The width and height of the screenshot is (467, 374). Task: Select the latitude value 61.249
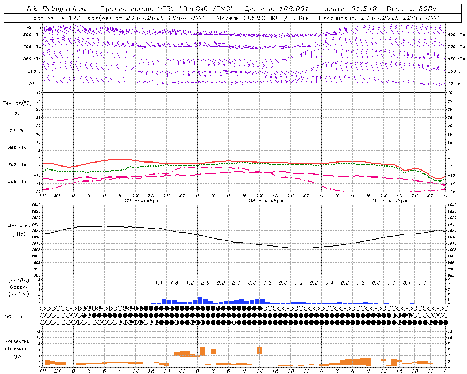(364, 9)
